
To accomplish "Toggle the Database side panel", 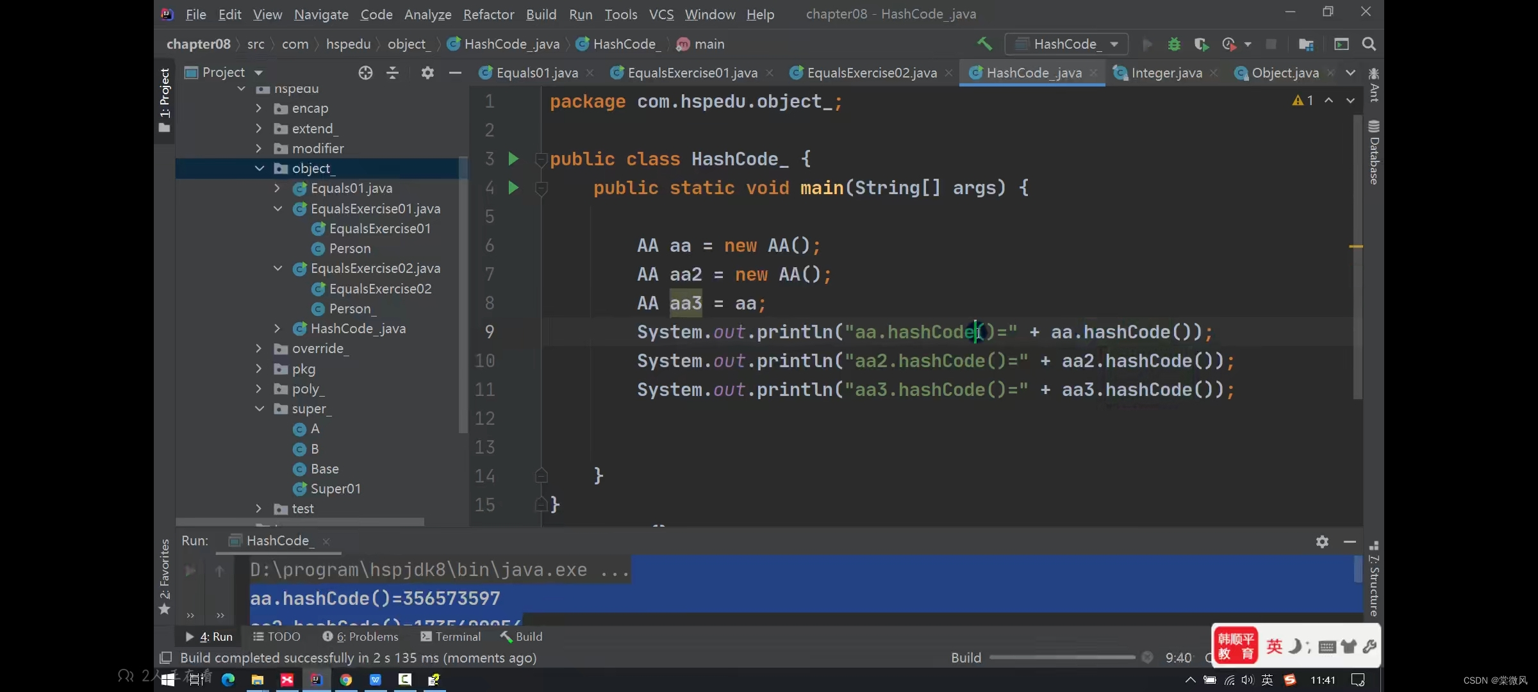I will 1374,152.
